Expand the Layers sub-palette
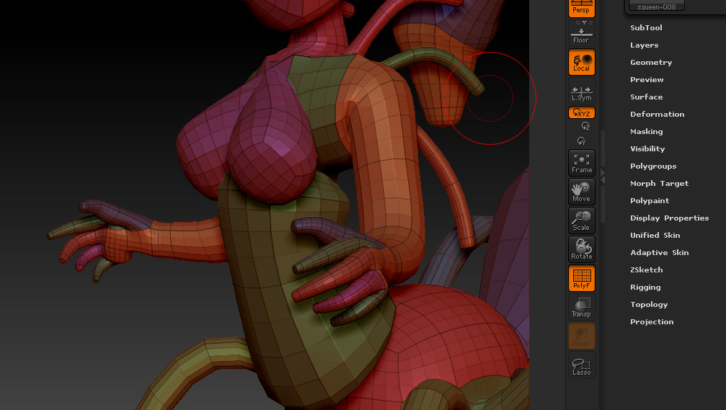This screenshot has width=726, height=410. [644, 45]
